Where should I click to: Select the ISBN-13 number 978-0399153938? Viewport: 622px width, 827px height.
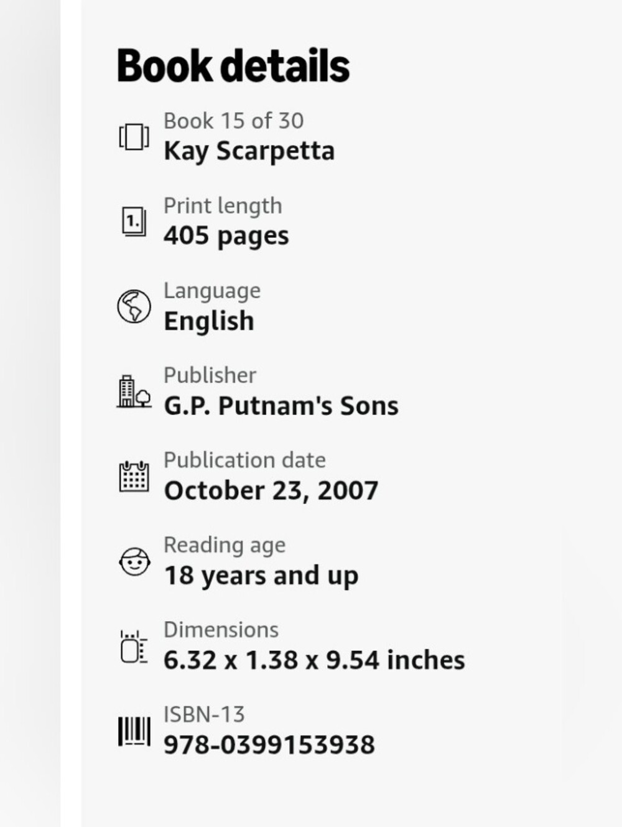[x=269, y=745]
